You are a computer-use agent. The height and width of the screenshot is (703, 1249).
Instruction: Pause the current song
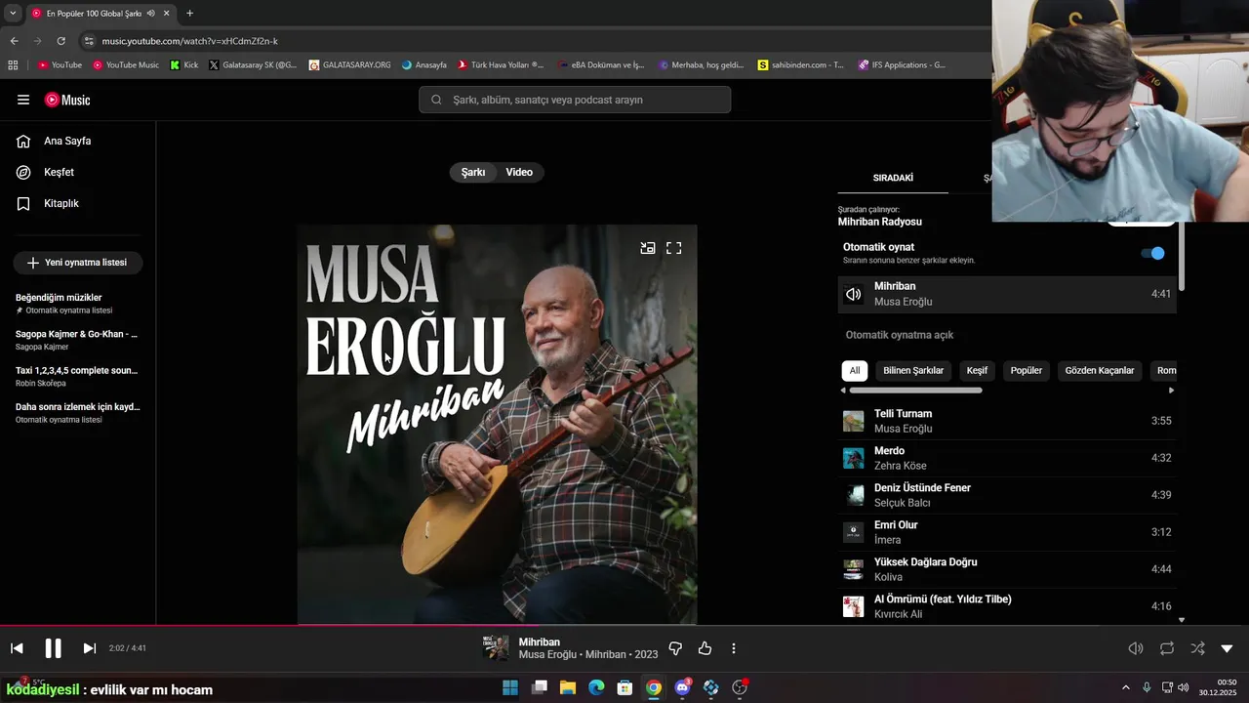(x=53, y=648)
